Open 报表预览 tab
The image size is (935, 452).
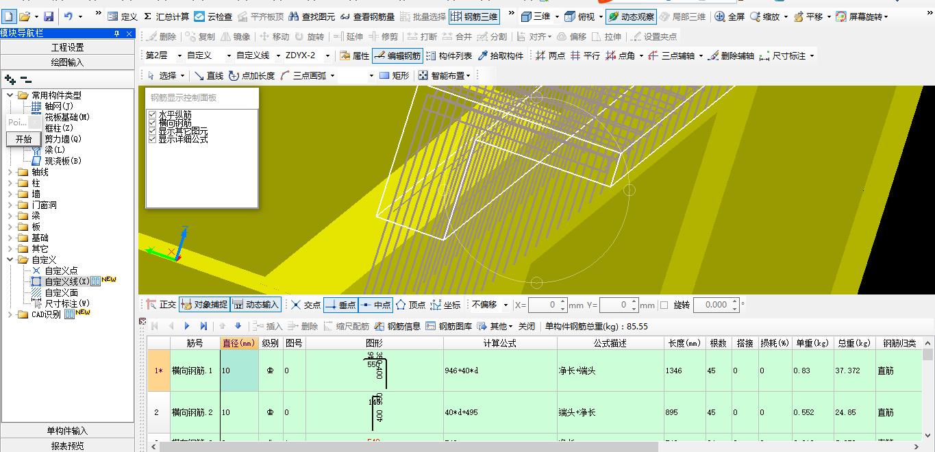click(67, 445)
